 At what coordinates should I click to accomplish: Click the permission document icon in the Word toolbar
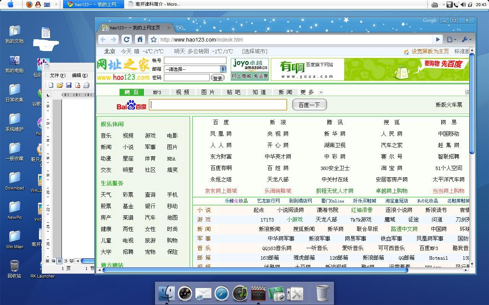(78, 85)
